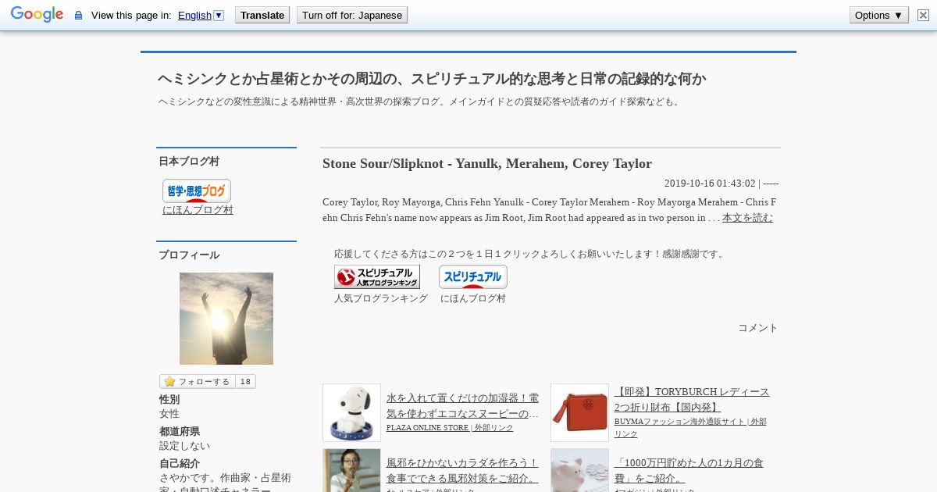The image size is (937, 492).
Task: Open the cold-prevention food ad thumbnail
Action: (x=351, y=470)
